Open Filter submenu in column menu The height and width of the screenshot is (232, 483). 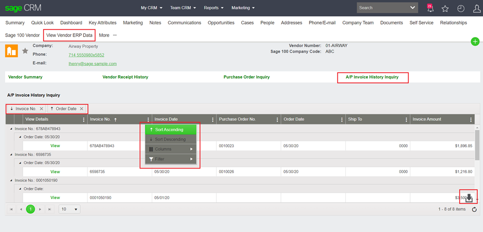click(171, 159)
